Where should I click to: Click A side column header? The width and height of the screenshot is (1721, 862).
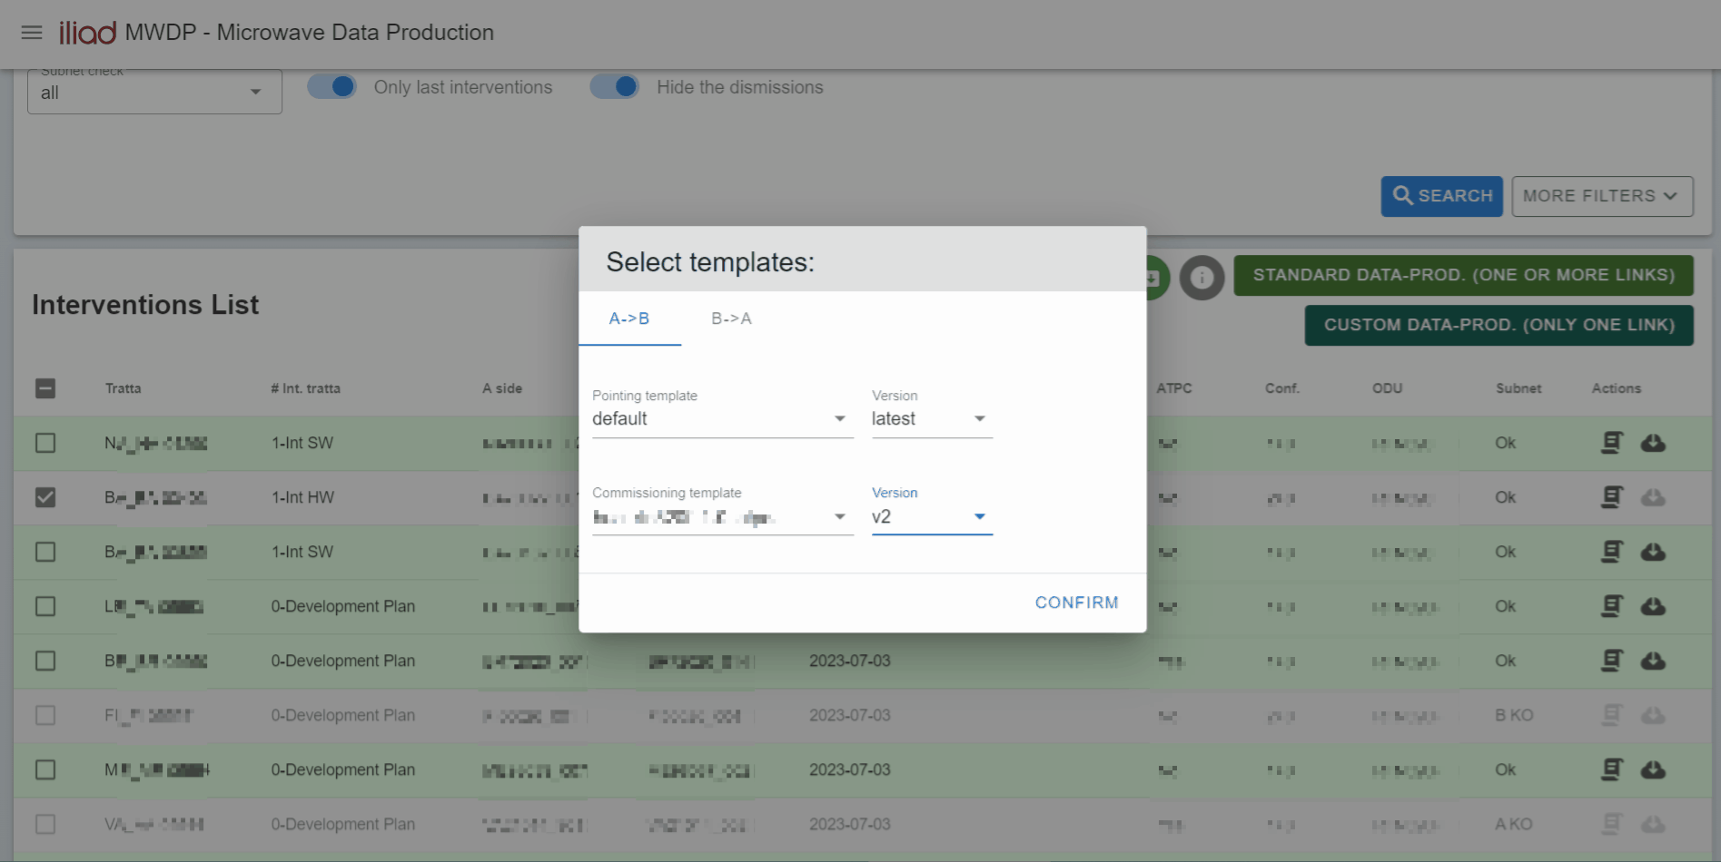(x=502, y=388)
